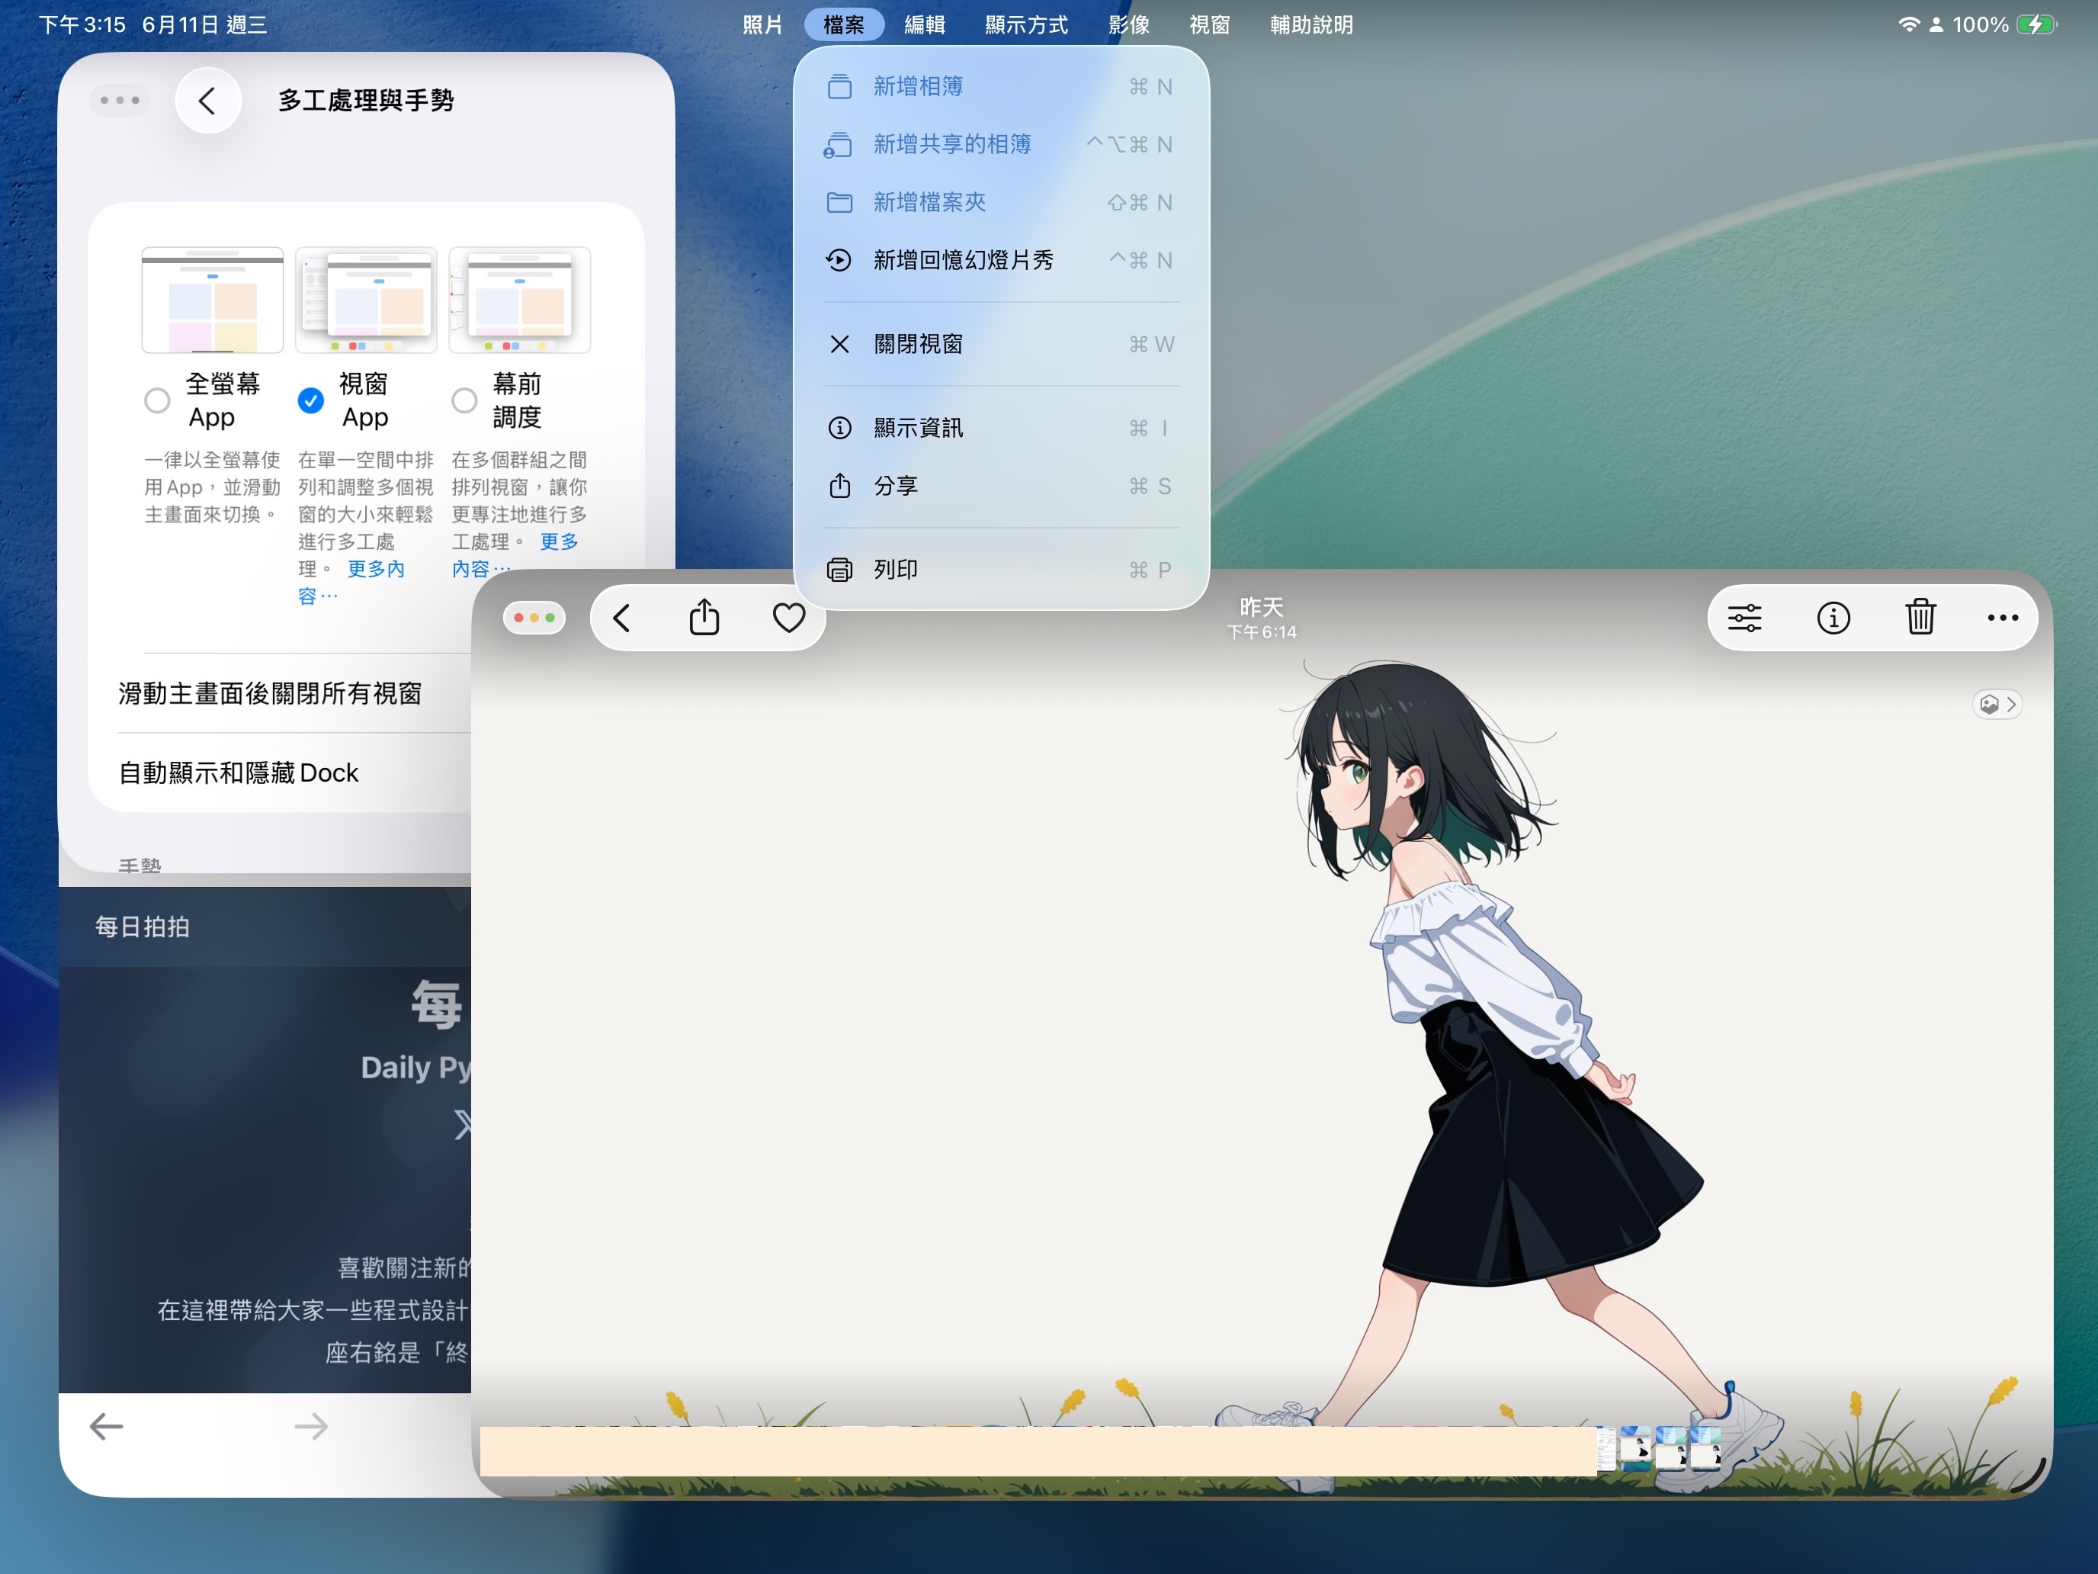Go back in Settings multitasking page
The image size is (2098, 1574).
(x=207, y=101)
